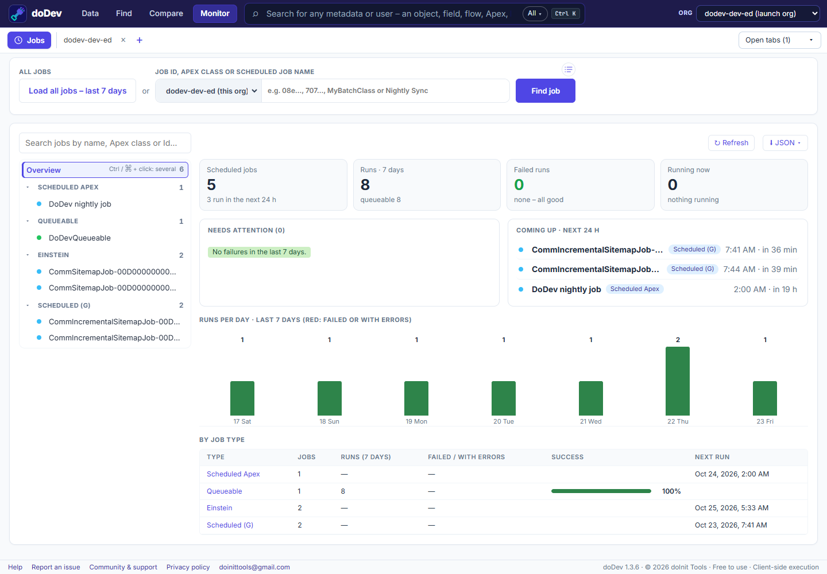Click the job ID or name input field
Viewport: 827px width, 574px height.
click(x=385, y=91)
